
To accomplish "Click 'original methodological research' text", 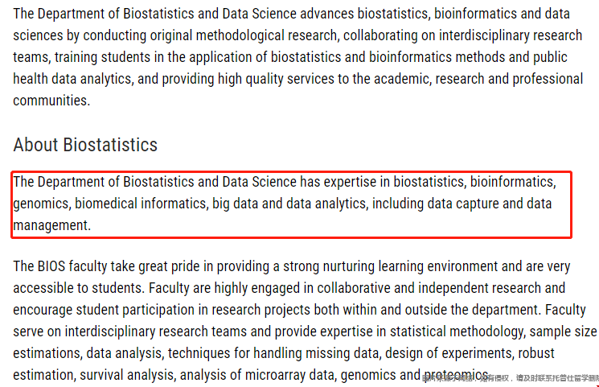I will [x=244, y=35].
